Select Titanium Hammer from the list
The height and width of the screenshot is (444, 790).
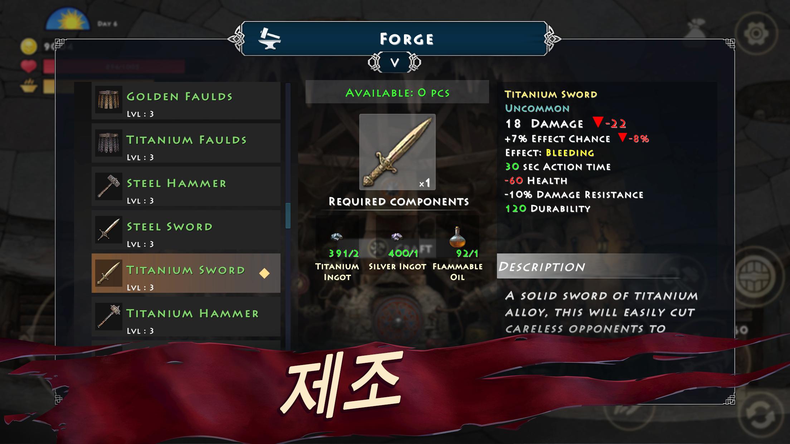186,317
